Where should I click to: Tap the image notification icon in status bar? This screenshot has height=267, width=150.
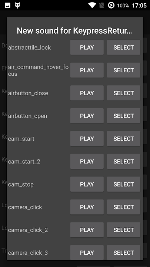click(7, 5)
